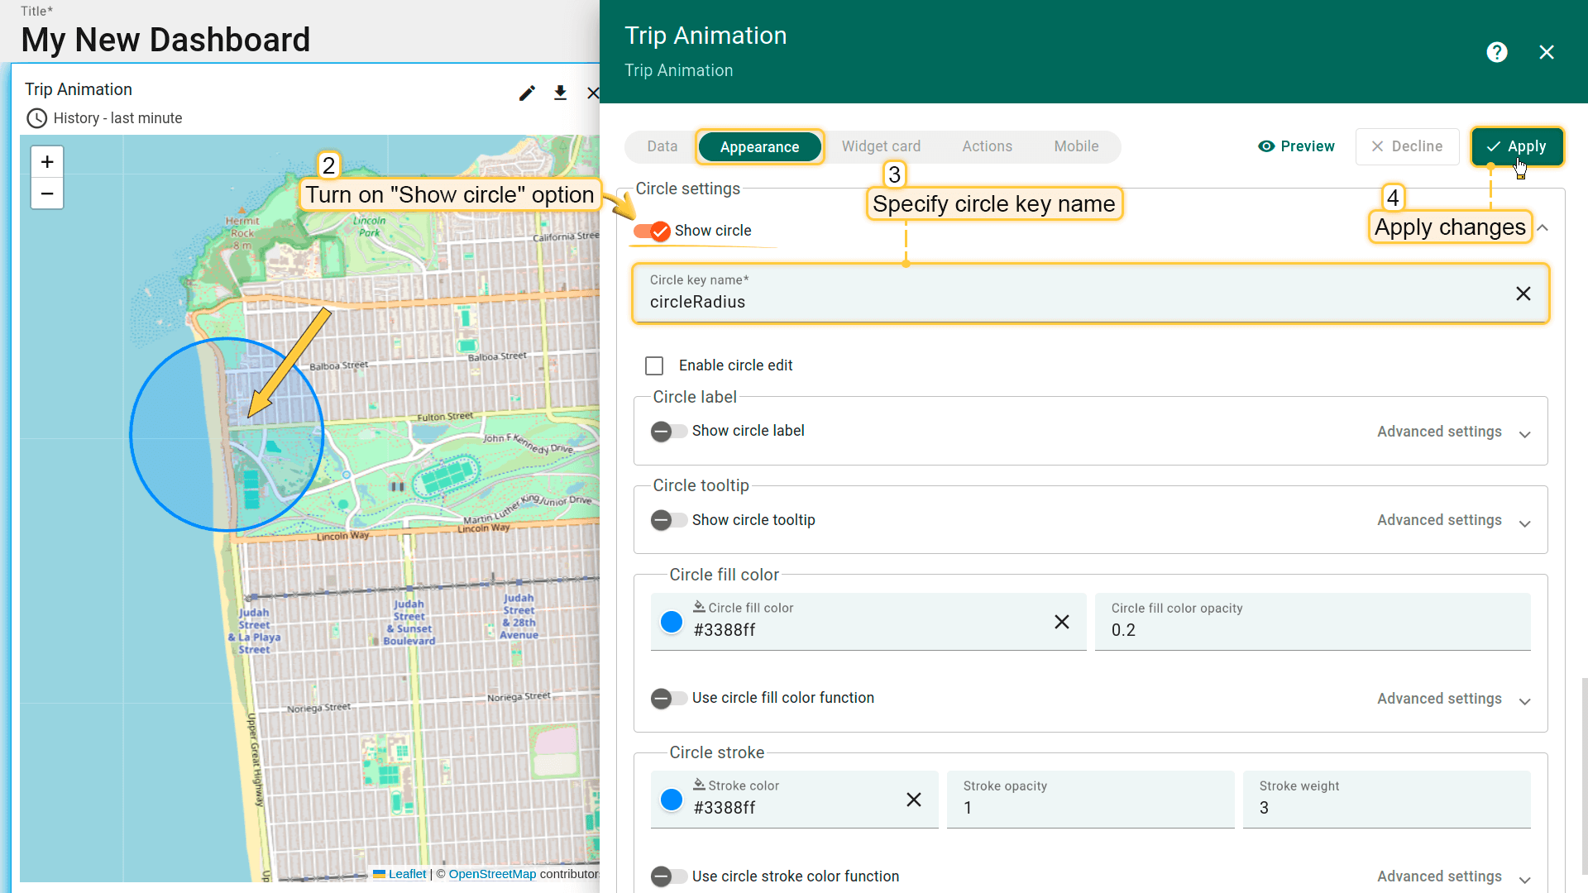The height and width of the screenshot is (893, 1588).
Task: Clear the Circle fill color value
Action: pos(1062,622)
